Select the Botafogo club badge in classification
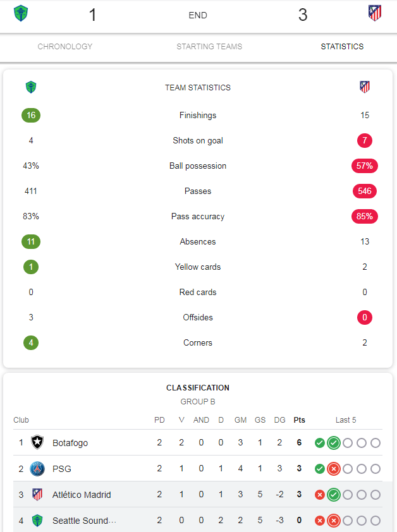Screen dimensions: 397x532 (x=37, y=442)
